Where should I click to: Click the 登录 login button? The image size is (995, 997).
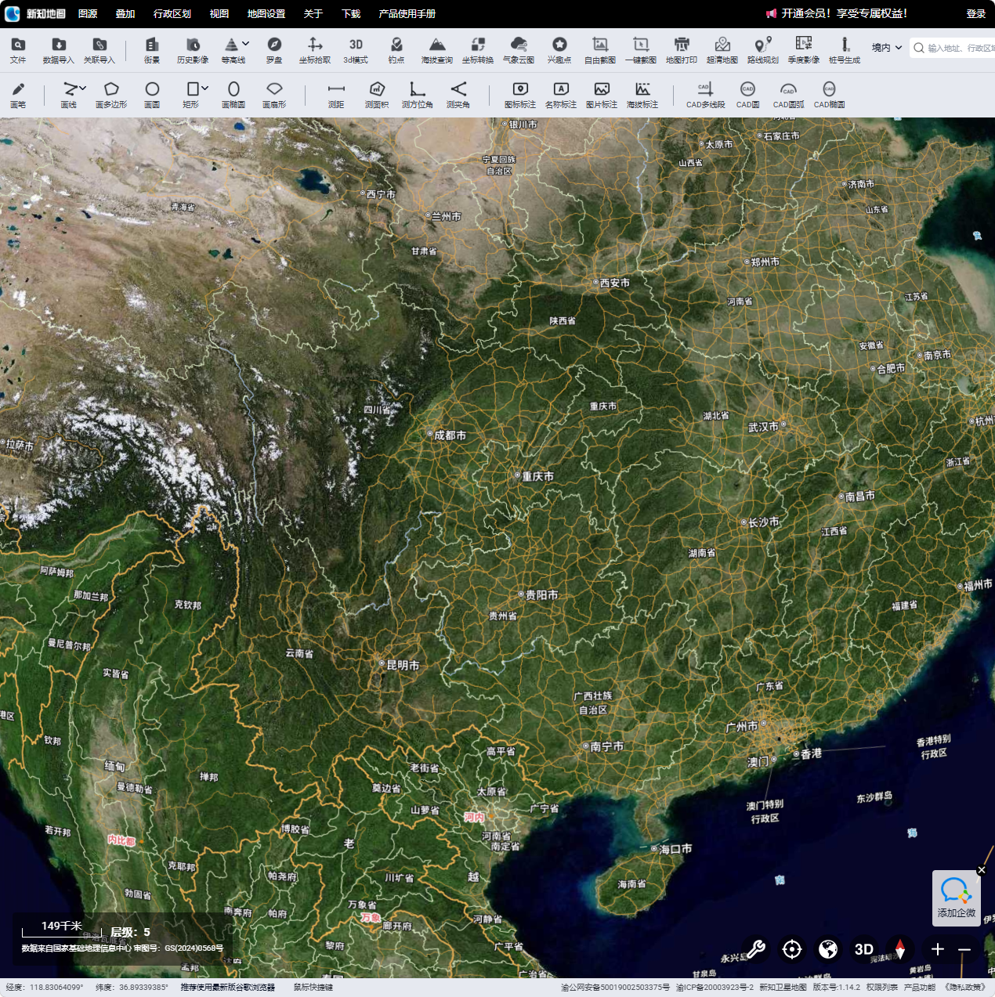975,13
